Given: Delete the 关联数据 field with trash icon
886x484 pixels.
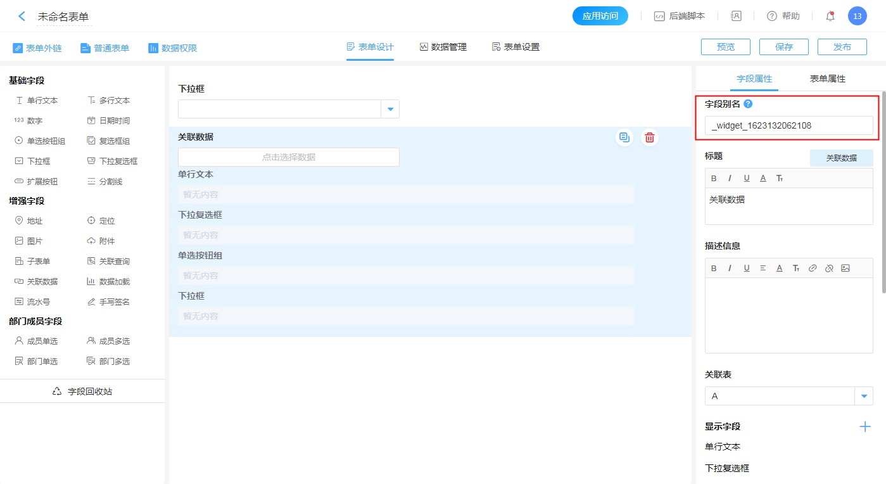Looking at the screenshot, I should pyautogui.click(x=649, y=137).
